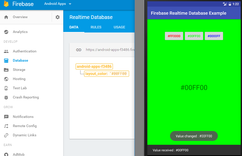Click the Firebase flame logo
The height and width of the screenshot is (156, 242).
pos(6,4)
